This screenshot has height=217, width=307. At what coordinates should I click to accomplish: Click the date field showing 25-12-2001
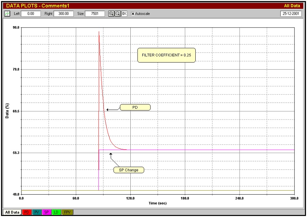tap(291, 14)
